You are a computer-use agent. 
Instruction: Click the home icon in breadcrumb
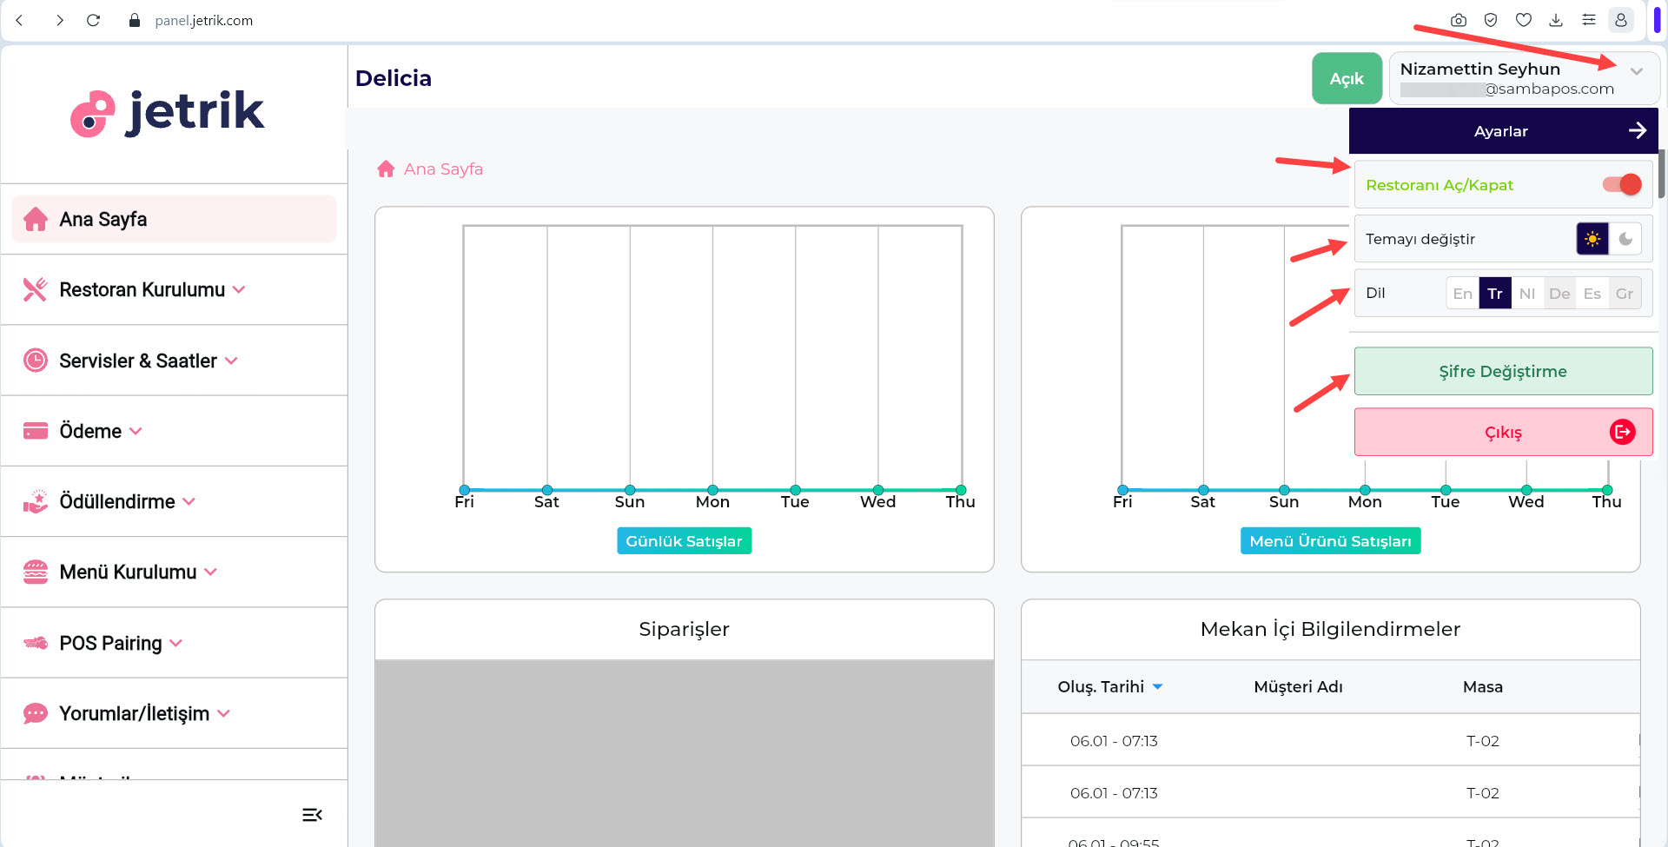point(386,169)
